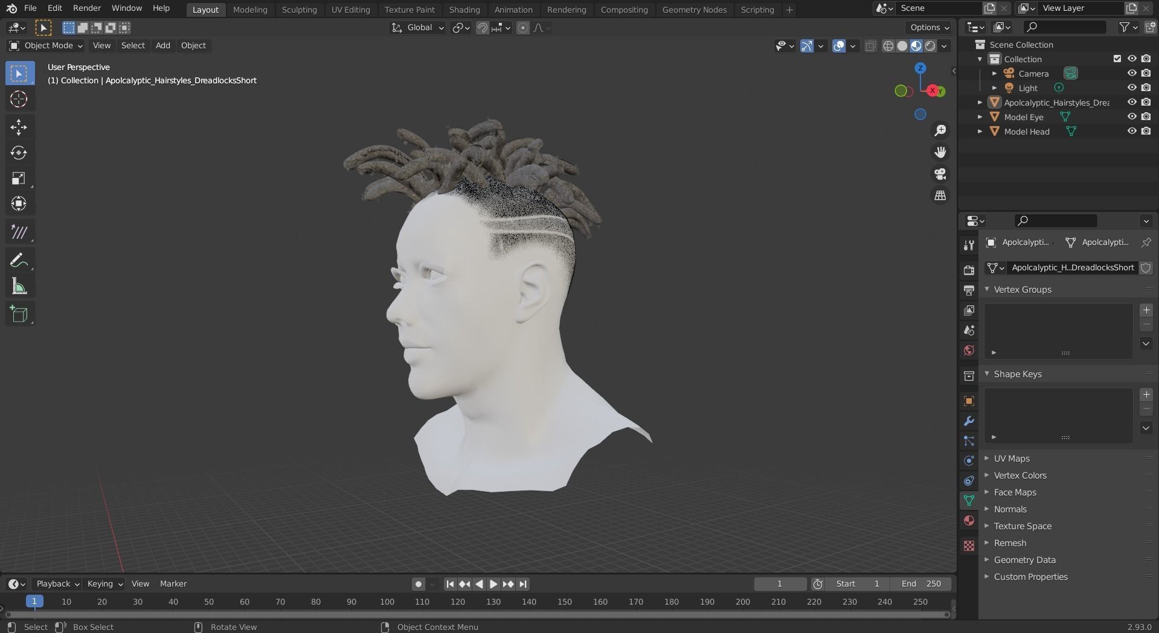The image size is (1159, 633).
Task: Click the current frame number field
Action: coord(780,584)
